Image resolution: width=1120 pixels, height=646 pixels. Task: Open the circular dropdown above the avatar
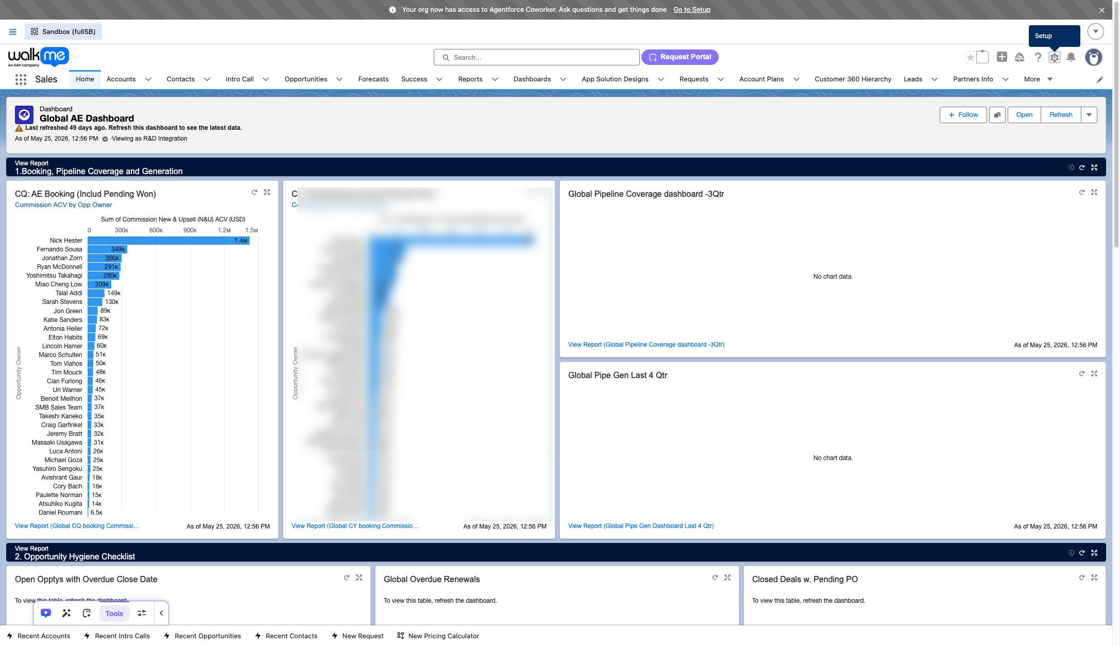point(1096,31)
